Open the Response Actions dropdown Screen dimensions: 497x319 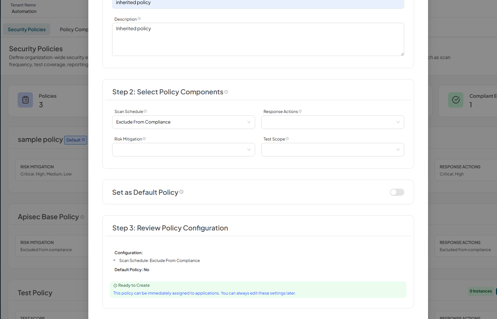(x=333, y=122)
